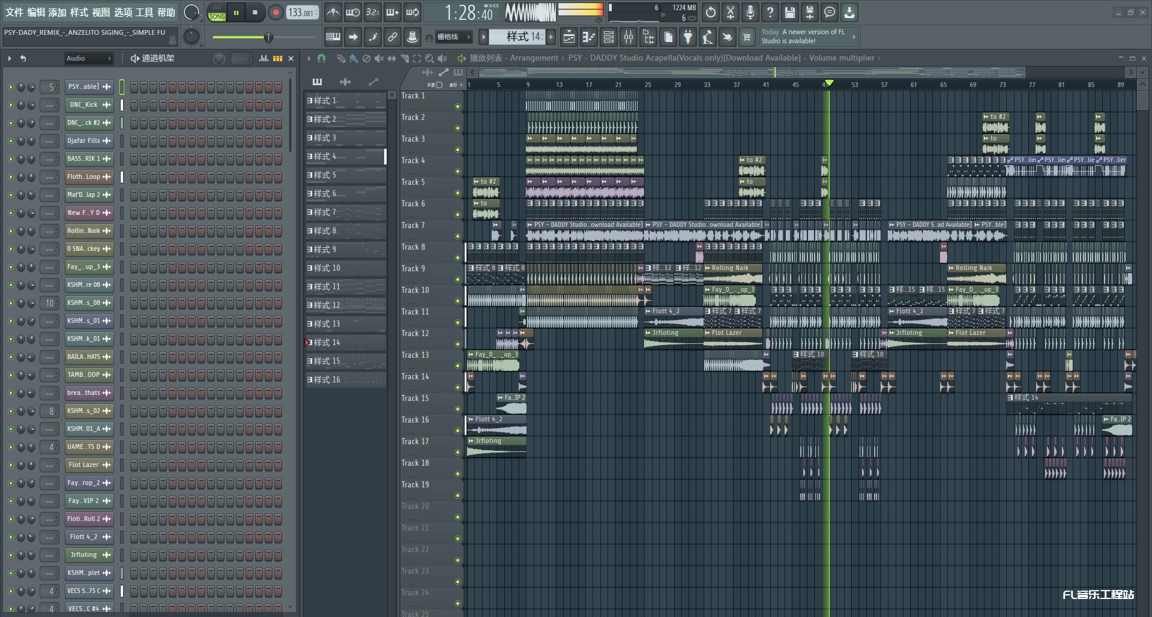Open the content library shop cart icon

747,37
